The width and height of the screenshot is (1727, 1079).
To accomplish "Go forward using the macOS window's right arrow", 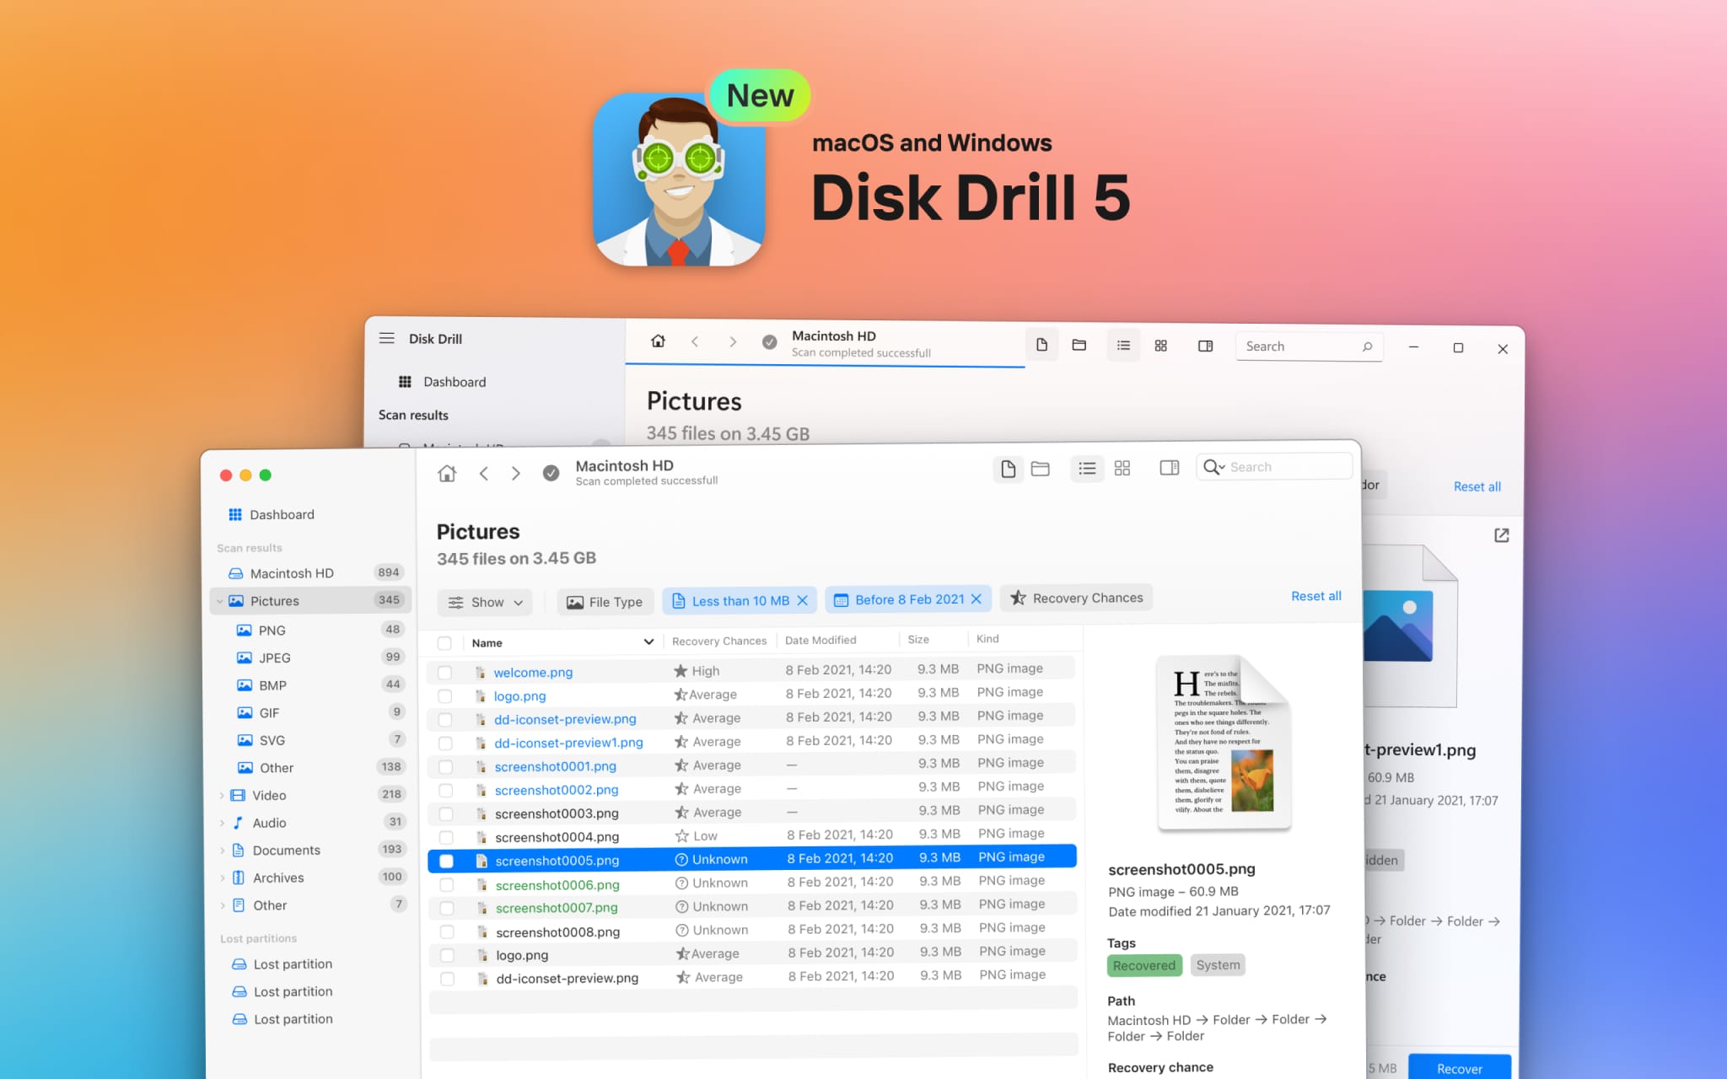I will (515, 473).
